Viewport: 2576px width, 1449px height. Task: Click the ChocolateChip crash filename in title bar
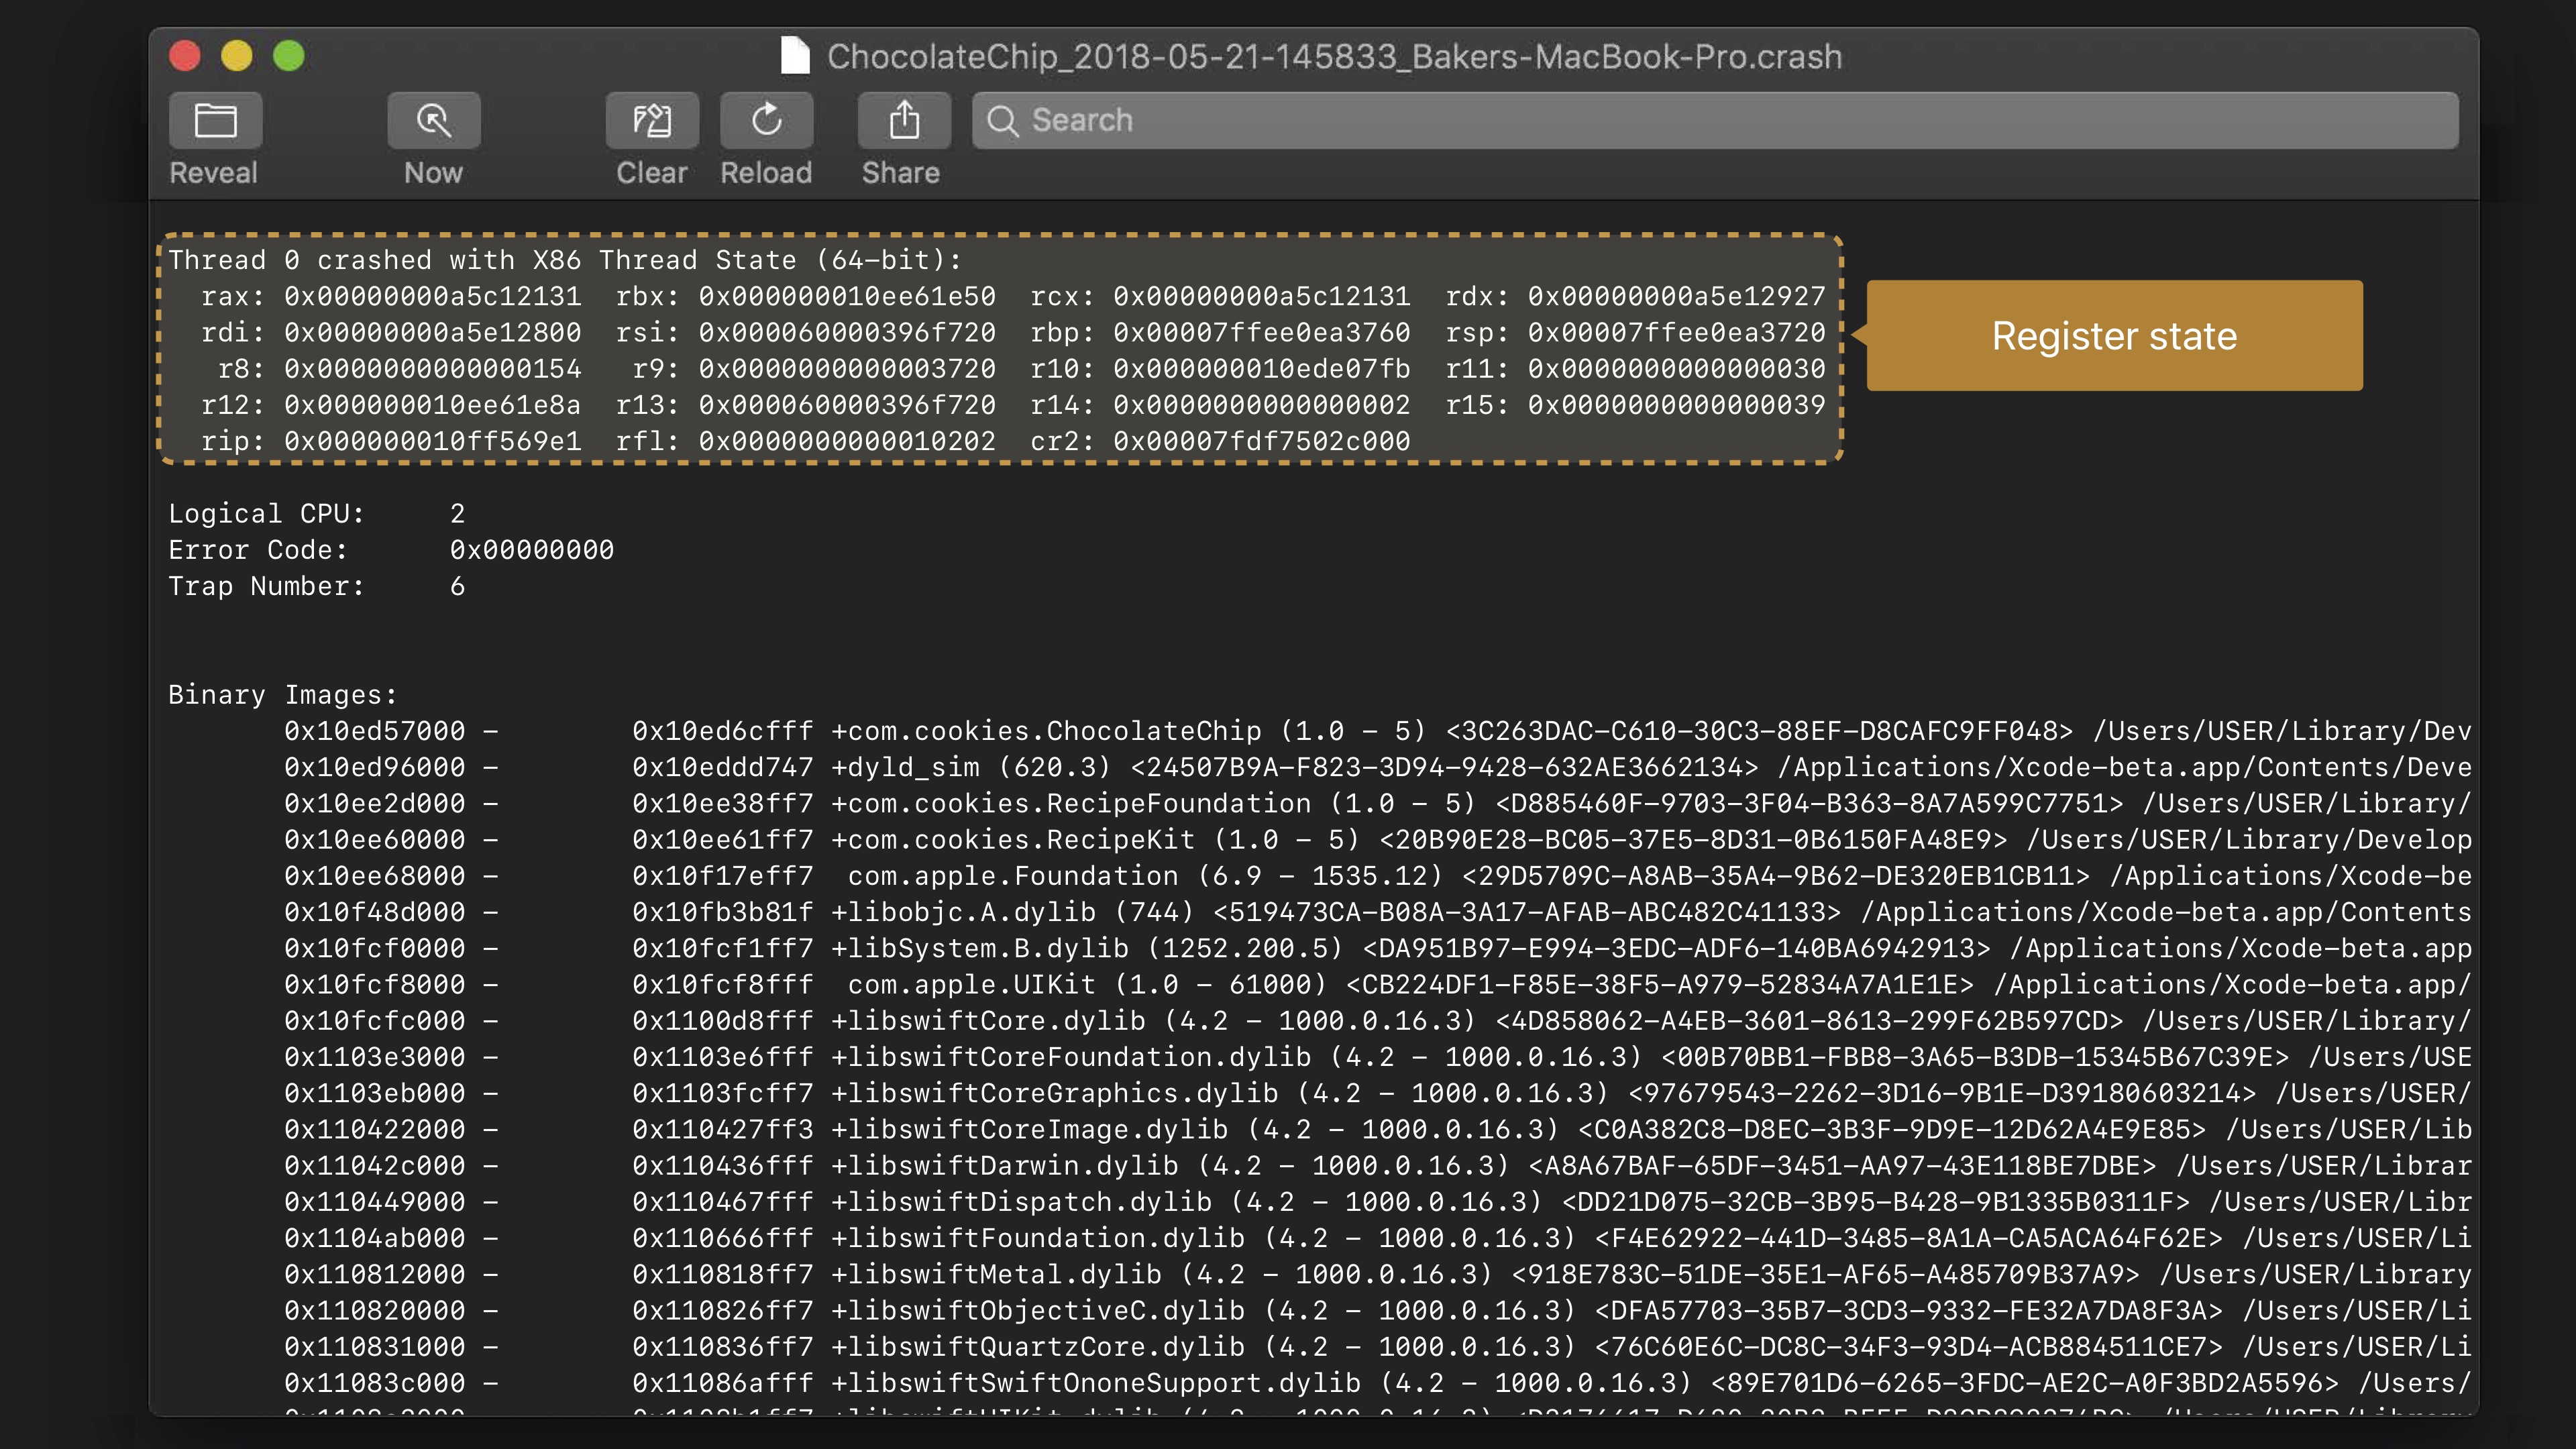coord(1334,57)
